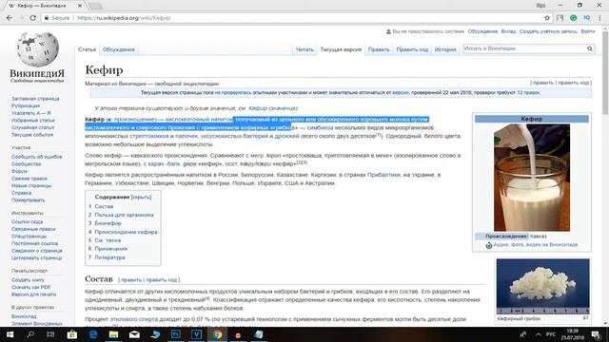Image resolution: width=609 pixels, height=342 pixels.
Task: Switch to the Chrome taskbar icon
Action: tap(217, 334)
